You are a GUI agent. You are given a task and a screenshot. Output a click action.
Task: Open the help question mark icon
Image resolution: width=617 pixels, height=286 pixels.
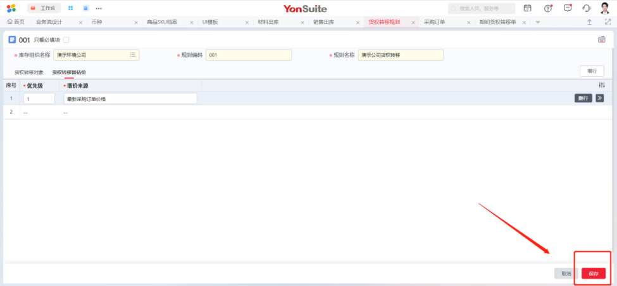[548, 8]
